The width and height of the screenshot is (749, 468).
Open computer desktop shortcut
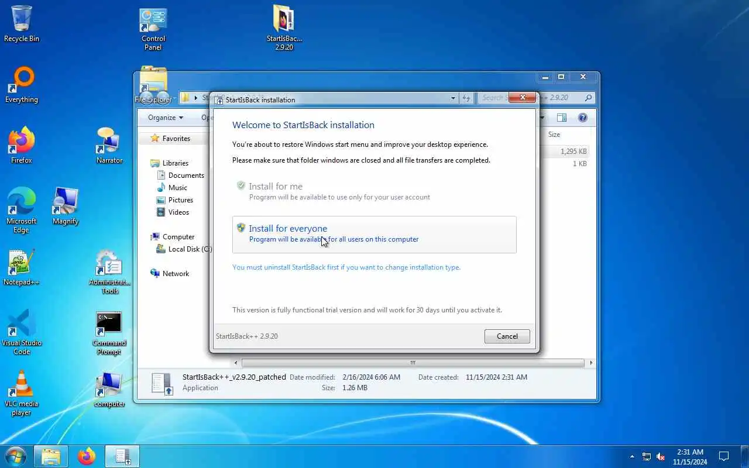click(x=109, y=389)
